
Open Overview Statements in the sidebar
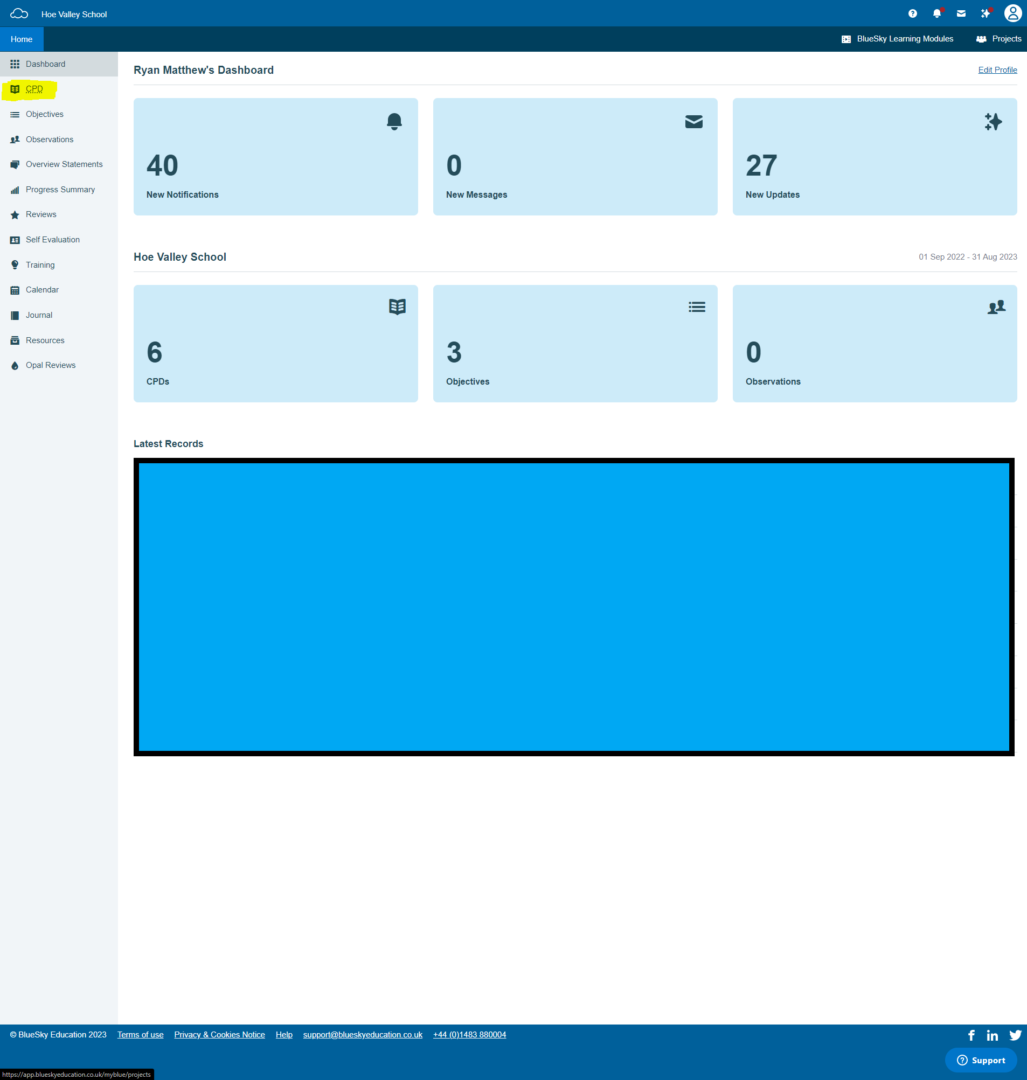pyautogui.click(x=59, y=165)
